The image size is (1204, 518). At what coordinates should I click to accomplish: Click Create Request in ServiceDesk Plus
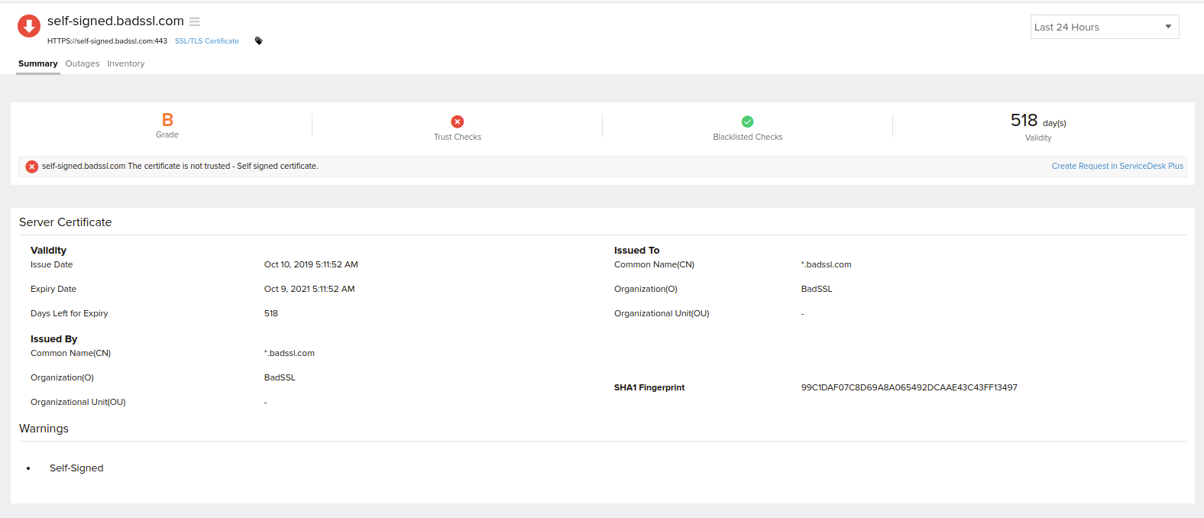point(1117,166)
